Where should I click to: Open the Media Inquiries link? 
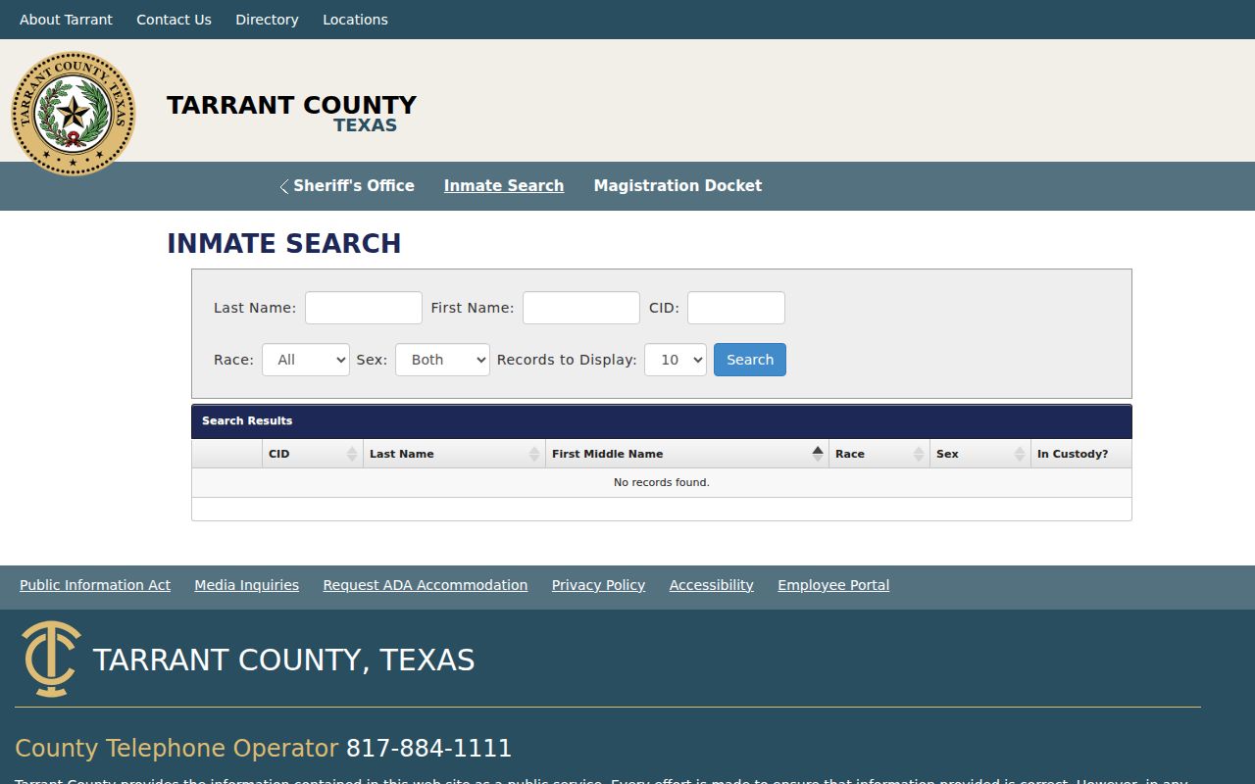pos(246,585)
